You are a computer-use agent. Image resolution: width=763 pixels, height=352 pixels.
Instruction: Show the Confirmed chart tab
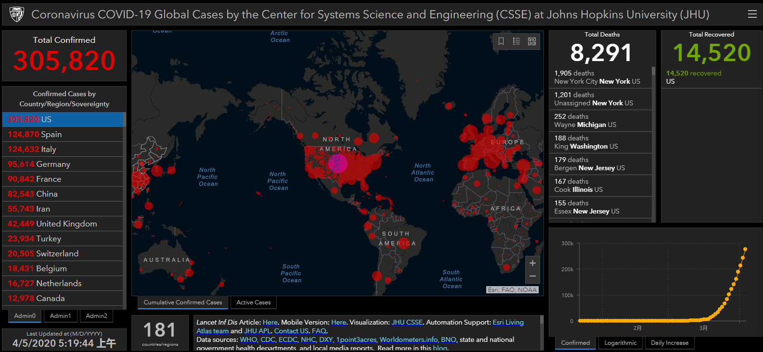pos(575,343)
